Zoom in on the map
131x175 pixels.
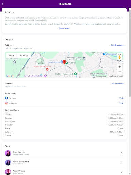coord(120,67)
